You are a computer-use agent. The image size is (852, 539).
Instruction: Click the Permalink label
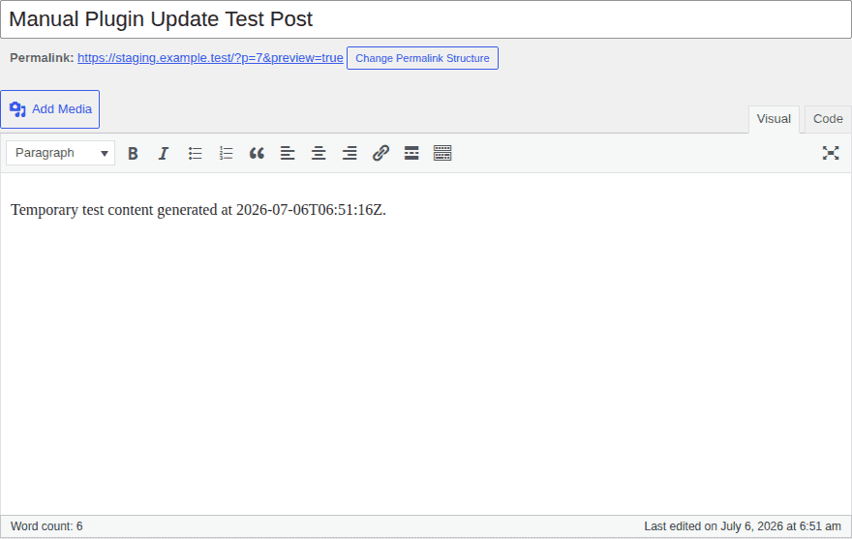(42, 58)
